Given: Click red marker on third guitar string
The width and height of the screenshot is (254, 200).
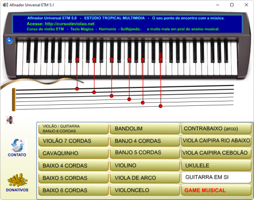Looking at the screenshot, I should point(112,96).
